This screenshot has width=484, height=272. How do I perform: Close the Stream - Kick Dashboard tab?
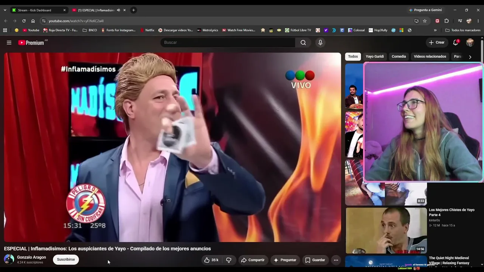click(x=64, y=10)
